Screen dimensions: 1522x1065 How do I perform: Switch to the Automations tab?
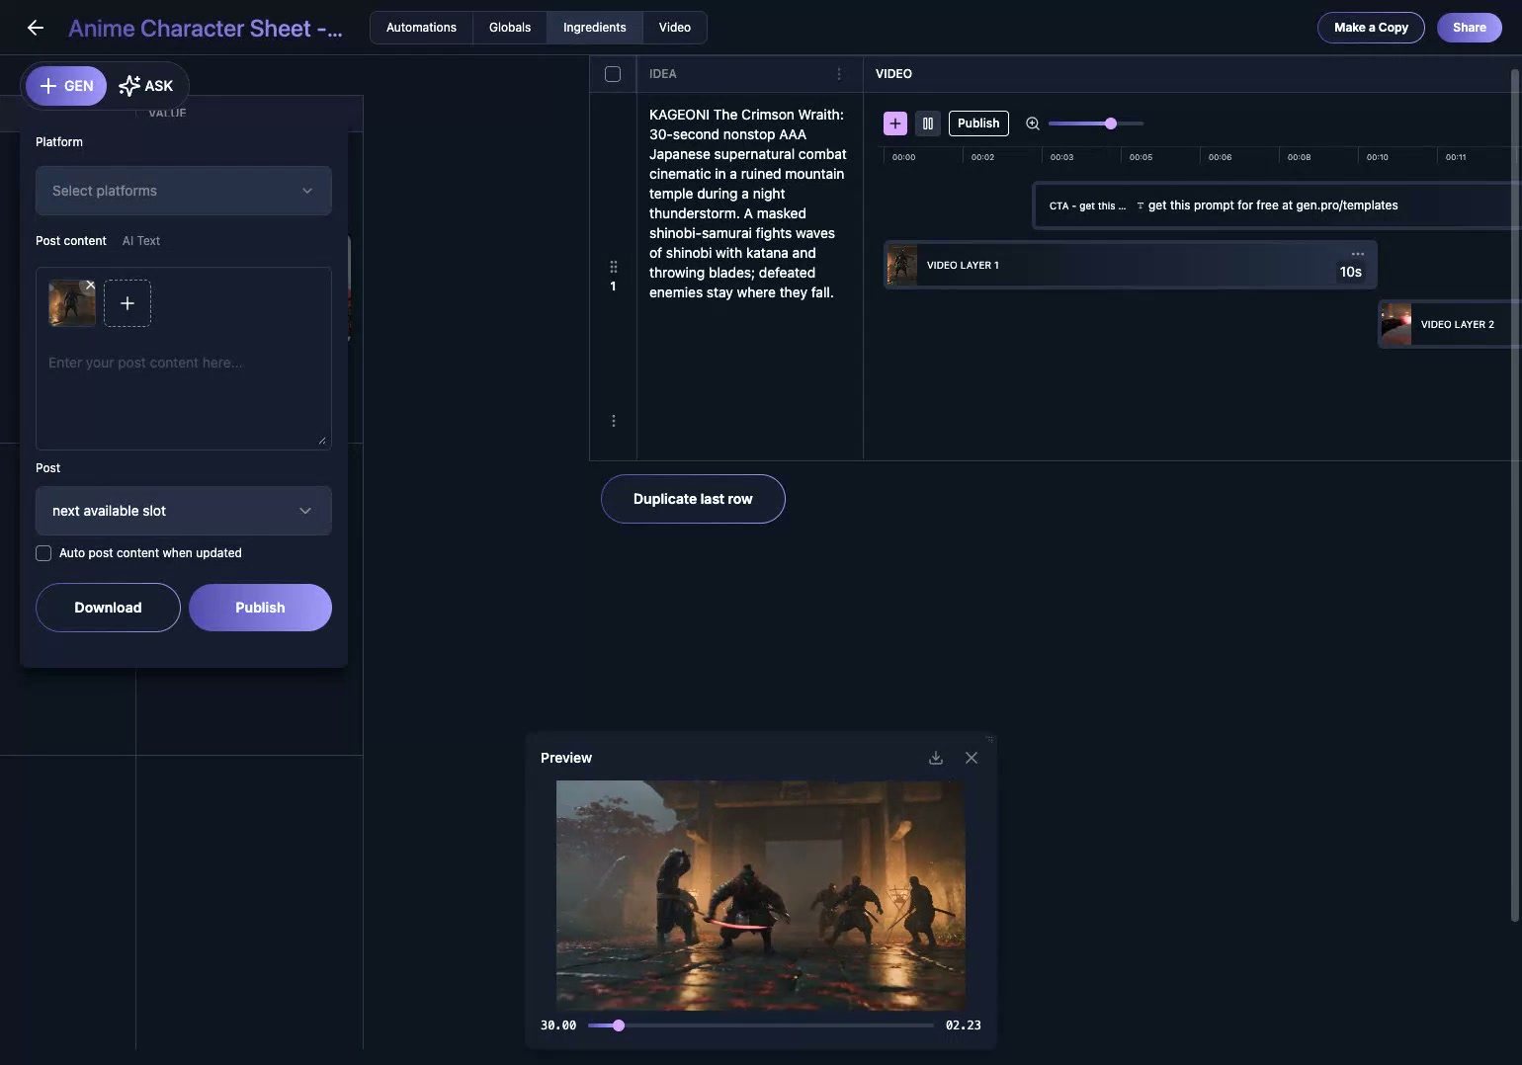[x=421, y=28]
